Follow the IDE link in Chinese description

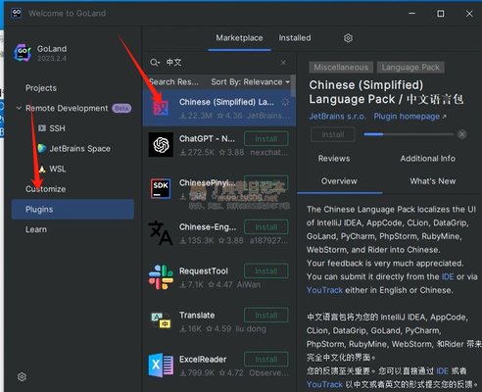(442, 371)
